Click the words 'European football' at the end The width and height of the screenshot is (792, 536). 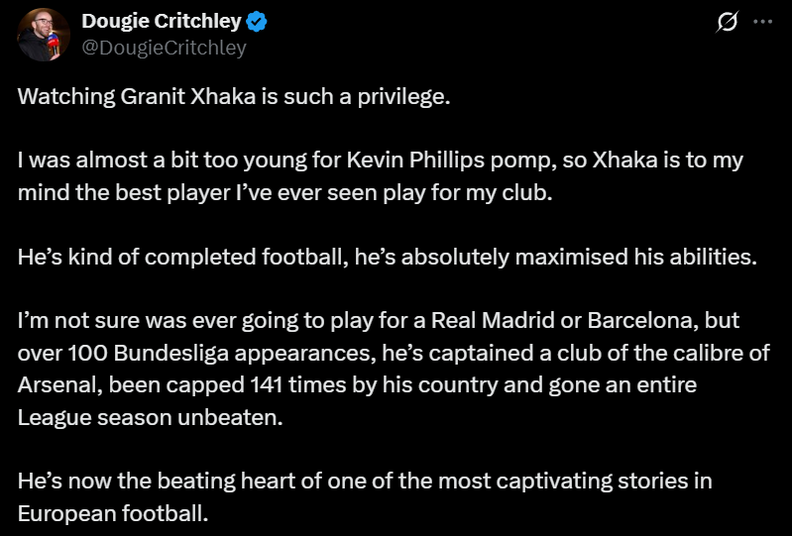pyautogui.click(x=113, y=513)
